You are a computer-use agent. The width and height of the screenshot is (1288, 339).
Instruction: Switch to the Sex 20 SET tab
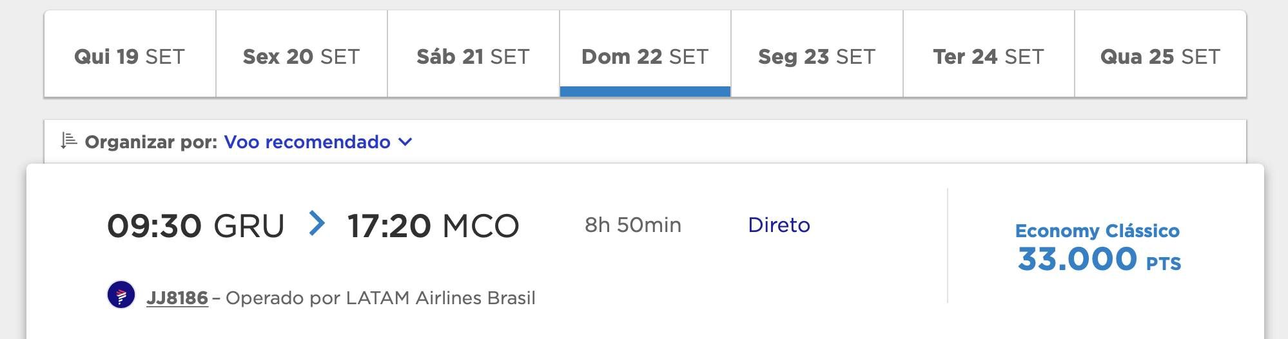coord(302,54)
